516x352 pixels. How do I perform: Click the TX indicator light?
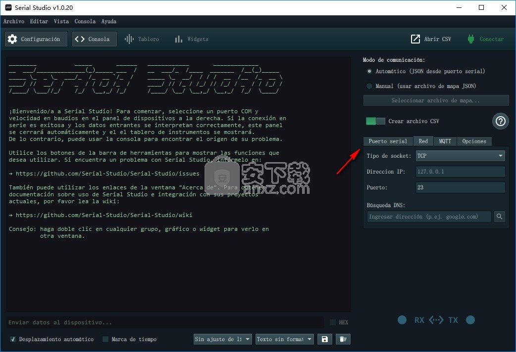coord(470,320)
